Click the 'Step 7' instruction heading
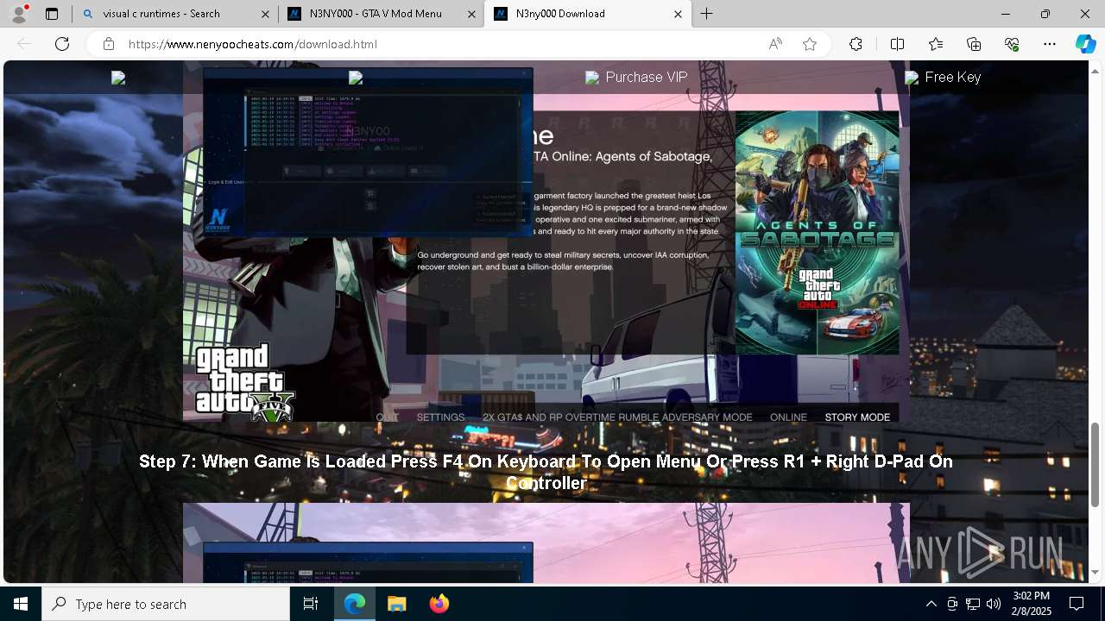The image size is (1105, 621). click(x=546, y=472)
